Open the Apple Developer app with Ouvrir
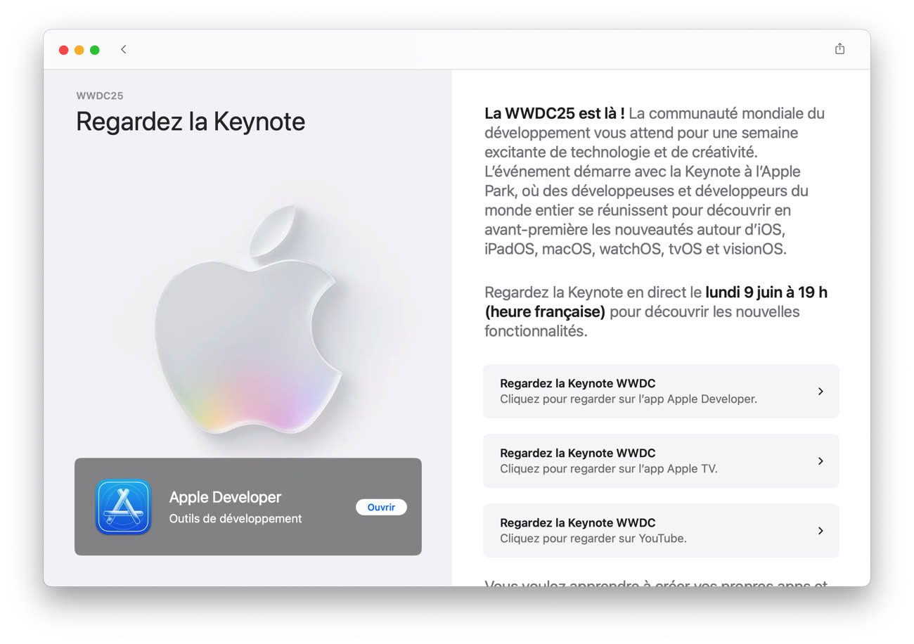The height and width of the screenshot is (644, 914). point(381,507)
